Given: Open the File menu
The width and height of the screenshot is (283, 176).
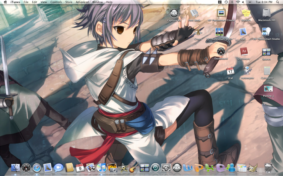Looking at the screenshot, I should coord(26,2).
